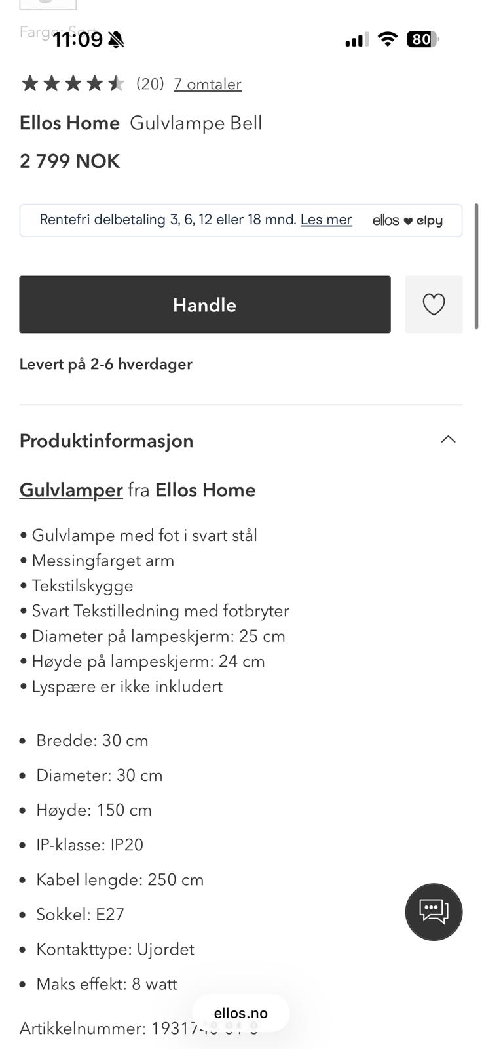This screenshot has width=482, height=1049.
Task: Tap the battery indicator showing 80
Action: click(x=422, y=39)
